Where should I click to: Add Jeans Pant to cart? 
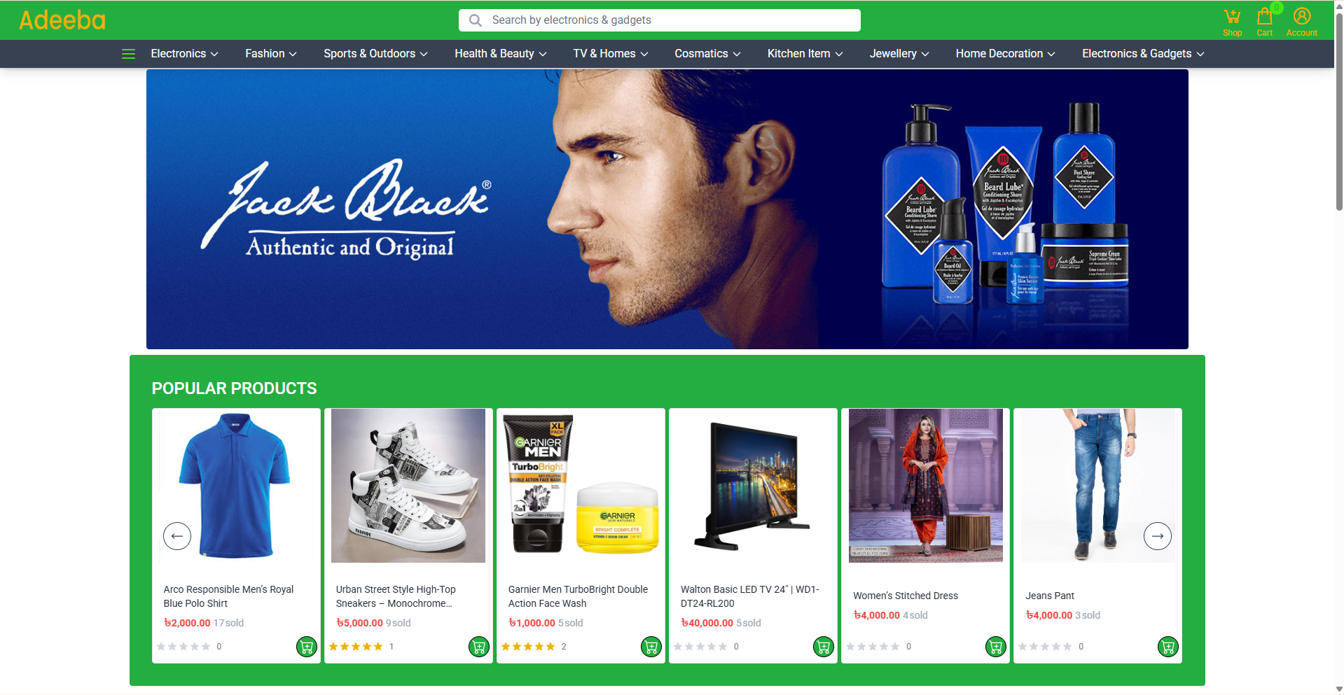(1168, 647)
